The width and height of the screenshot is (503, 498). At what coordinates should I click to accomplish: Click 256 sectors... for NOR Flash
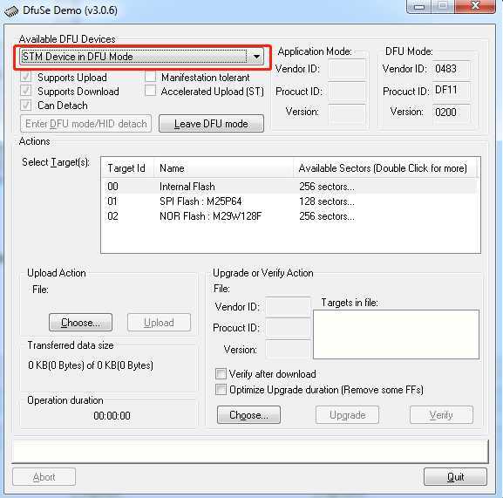(327, 216)
